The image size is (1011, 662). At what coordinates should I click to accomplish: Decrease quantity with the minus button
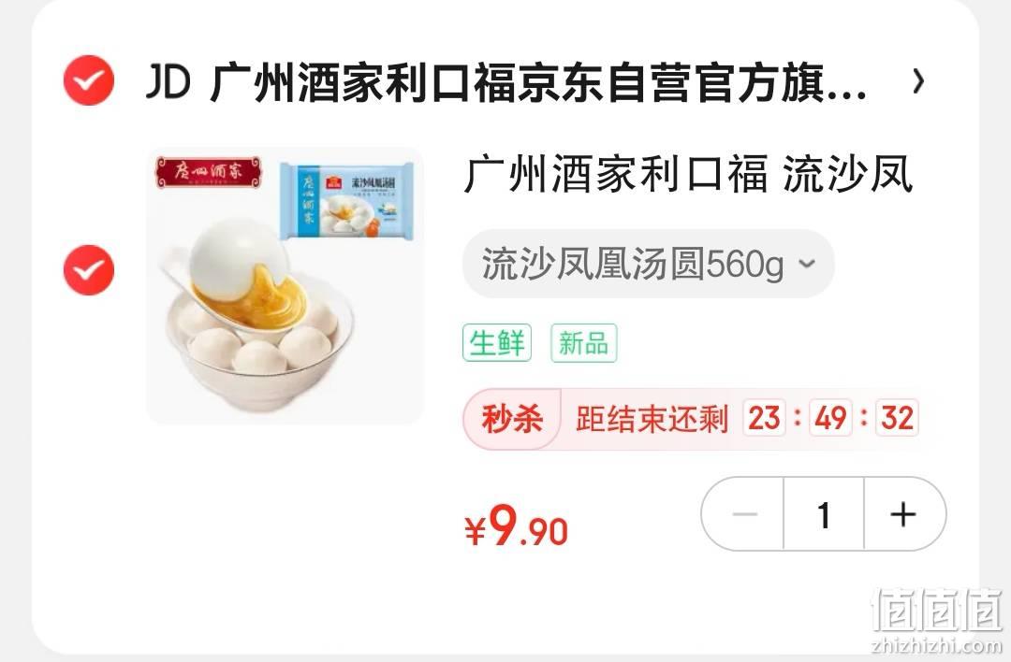[744, 514]
